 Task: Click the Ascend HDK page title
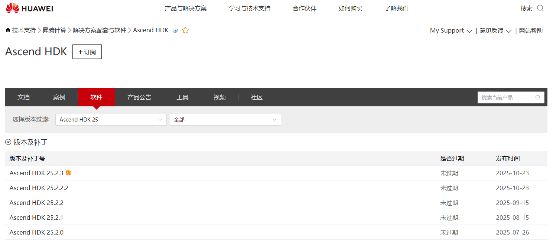tap(36, 52)
